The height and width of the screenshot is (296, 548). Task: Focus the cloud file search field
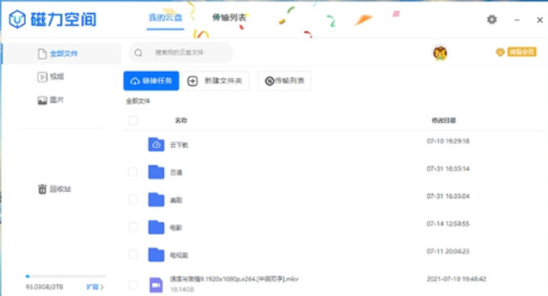(x=181, y=53)
